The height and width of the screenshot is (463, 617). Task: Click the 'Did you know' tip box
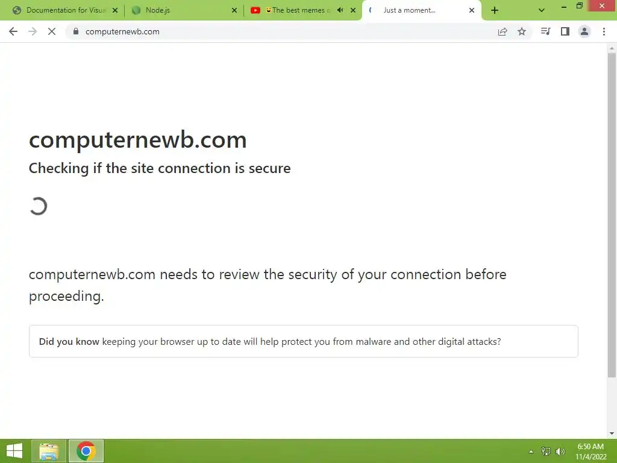pos(304,341)
